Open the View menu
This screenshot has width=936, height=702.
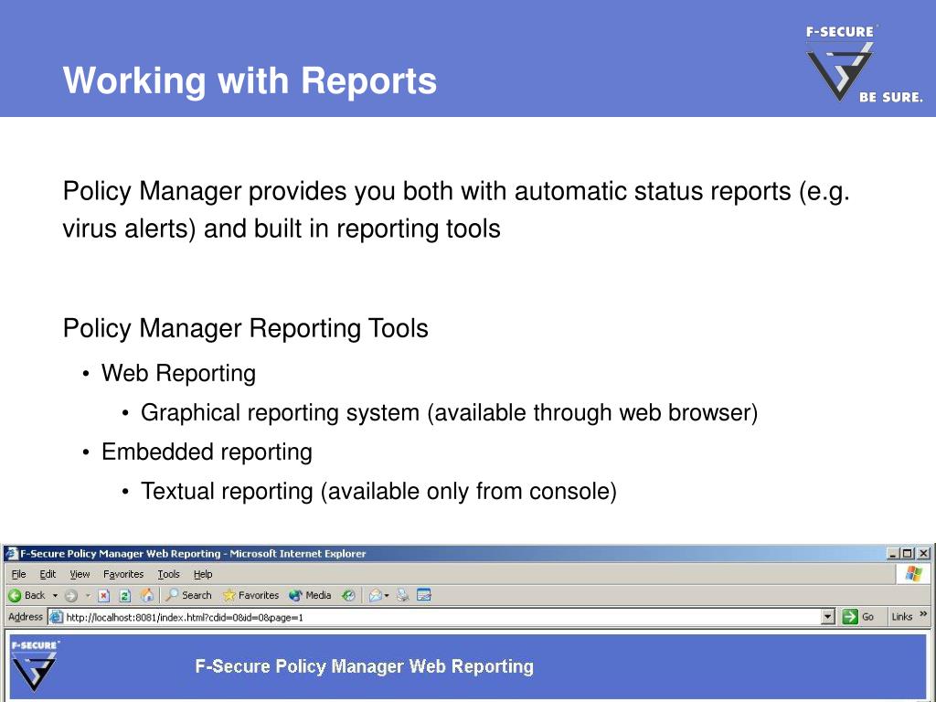[x=80, y=574]
